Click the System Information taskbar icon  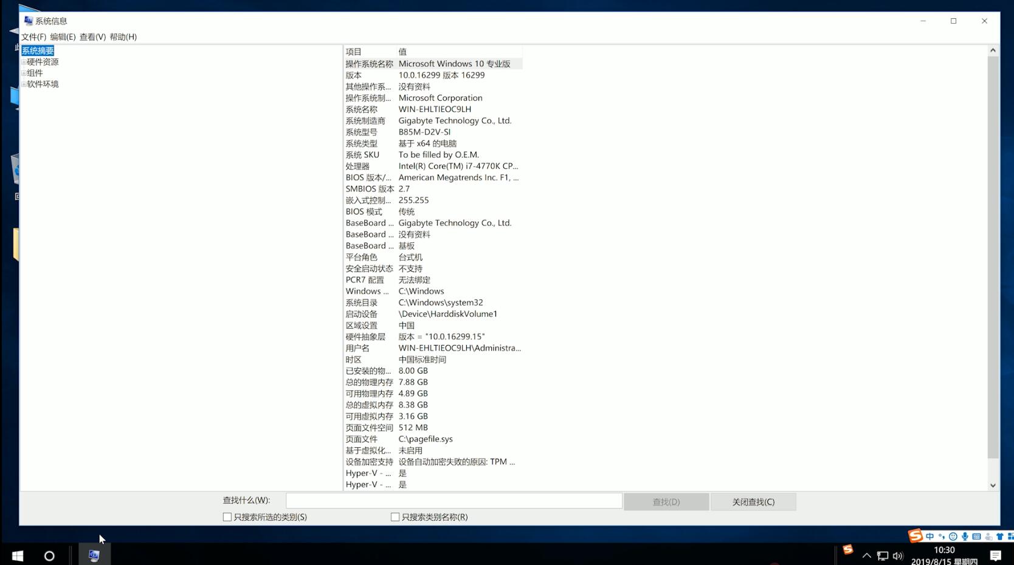tap(94, 555)
